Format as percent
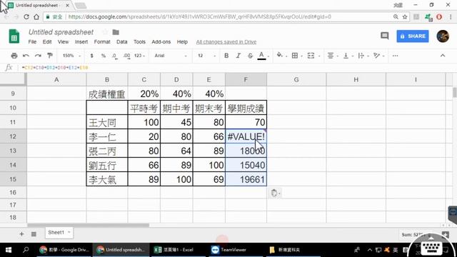 click(x=103, y=56)
